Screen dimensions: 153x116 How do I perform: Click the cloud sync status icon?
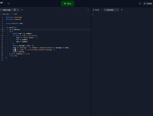pos(9,4)
